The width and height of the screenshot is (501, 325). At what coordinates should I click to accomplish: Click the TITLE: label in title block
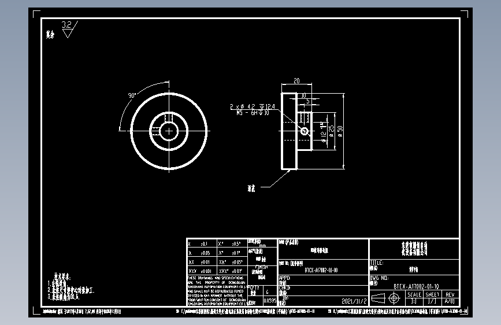click(376, 263)
